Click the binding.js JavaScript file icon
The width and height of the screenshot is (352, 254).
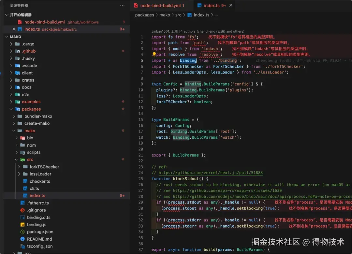pos(22,225)
